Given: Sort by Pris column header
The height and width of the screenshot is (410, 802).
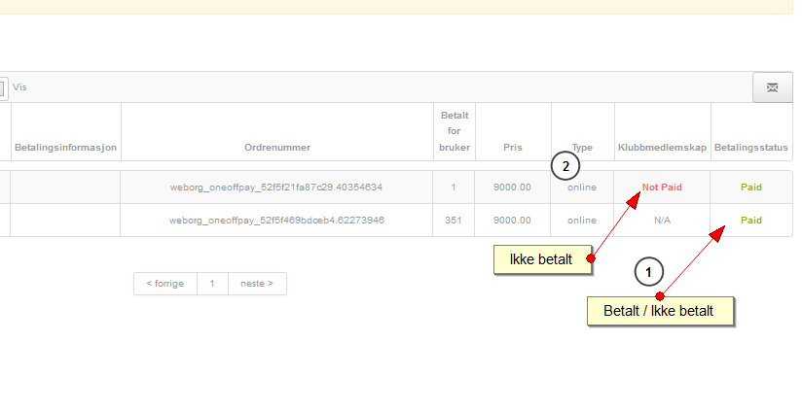Looking at the screenshot, I should [513, 148].
